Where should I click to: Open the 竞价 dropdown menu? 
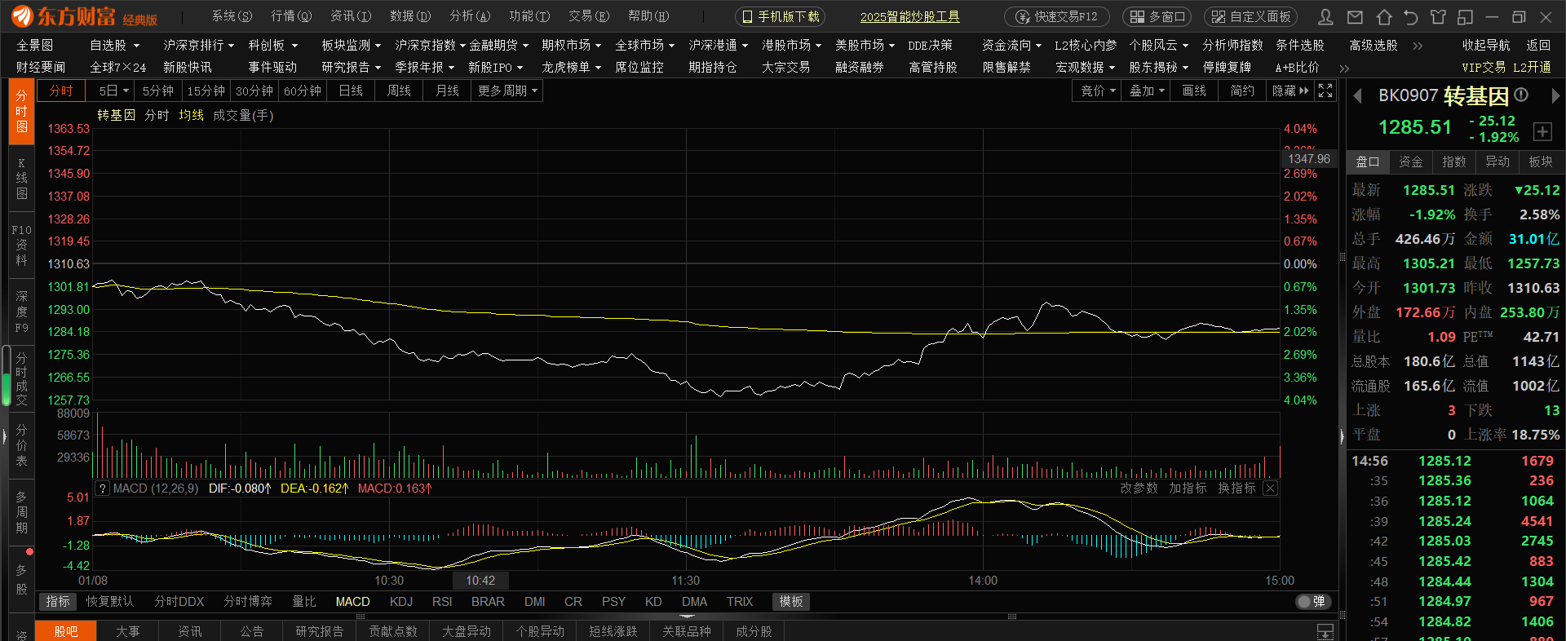(1098, 91)
